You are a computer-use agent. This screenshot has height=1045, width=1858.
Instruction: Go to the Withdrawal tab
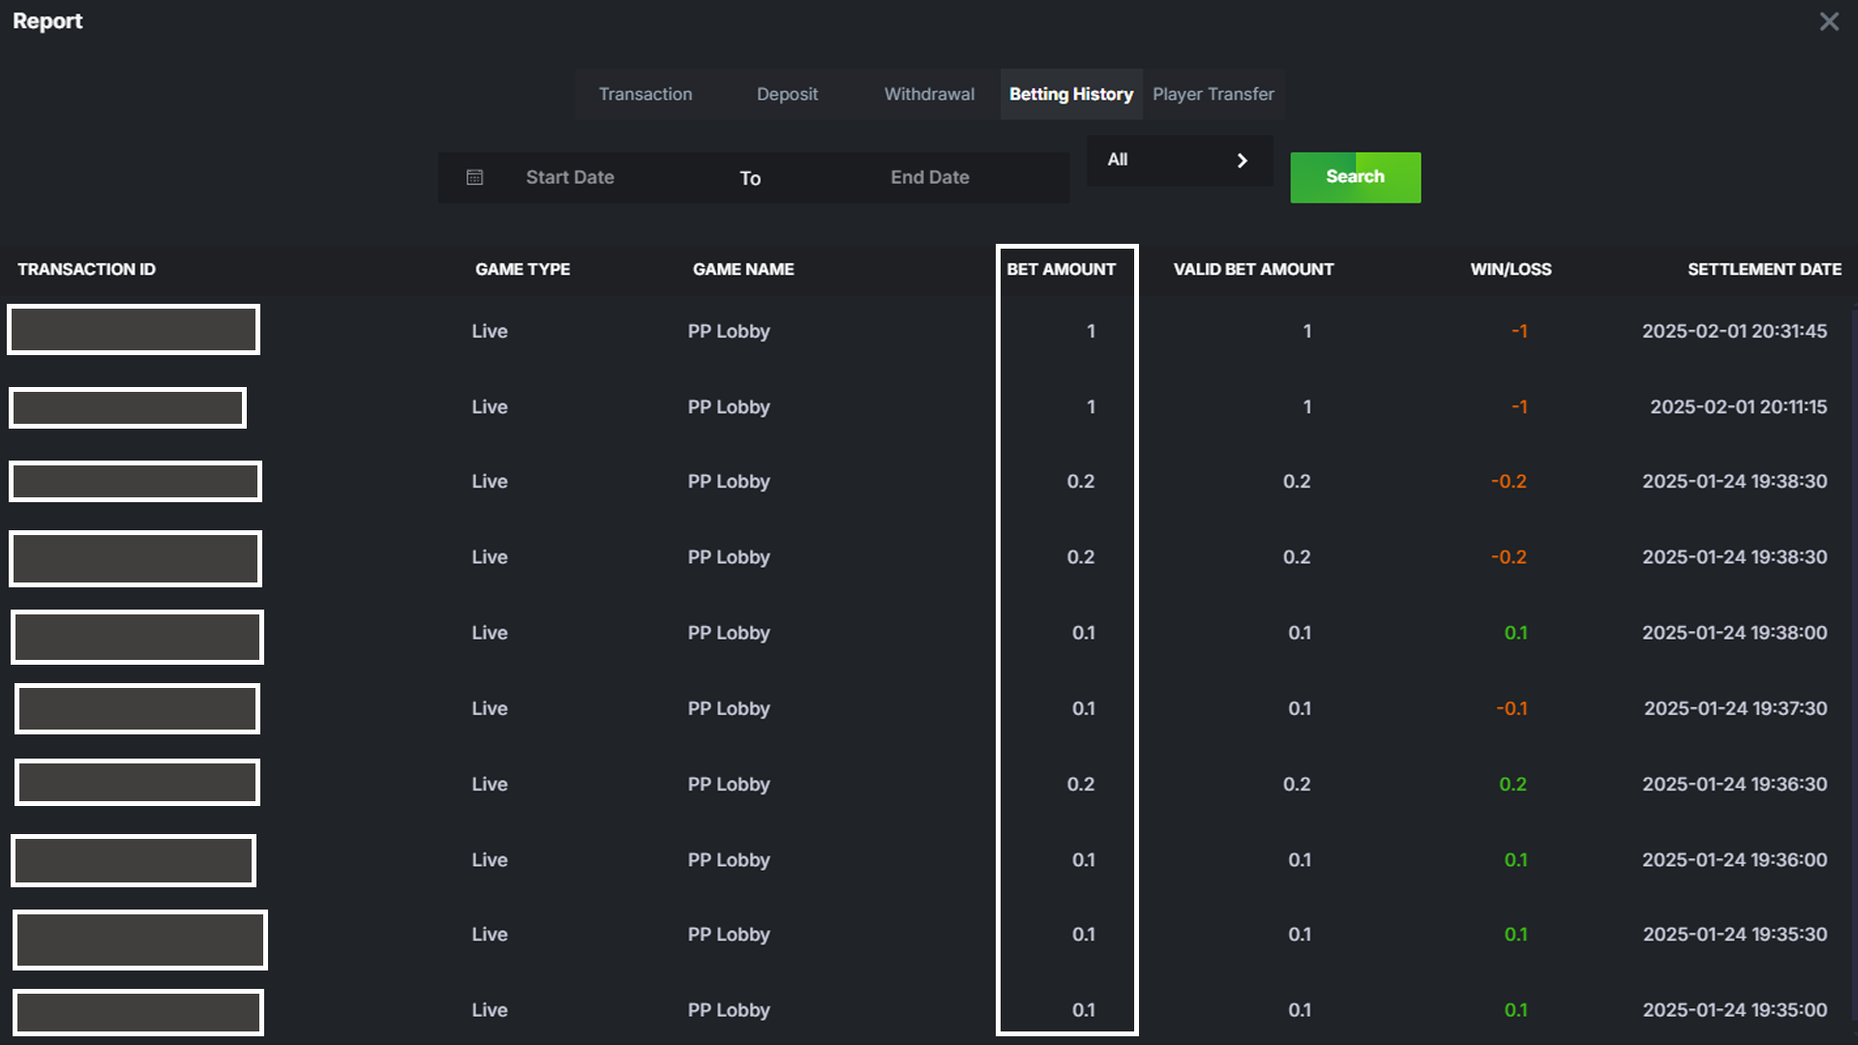[929, 94]
